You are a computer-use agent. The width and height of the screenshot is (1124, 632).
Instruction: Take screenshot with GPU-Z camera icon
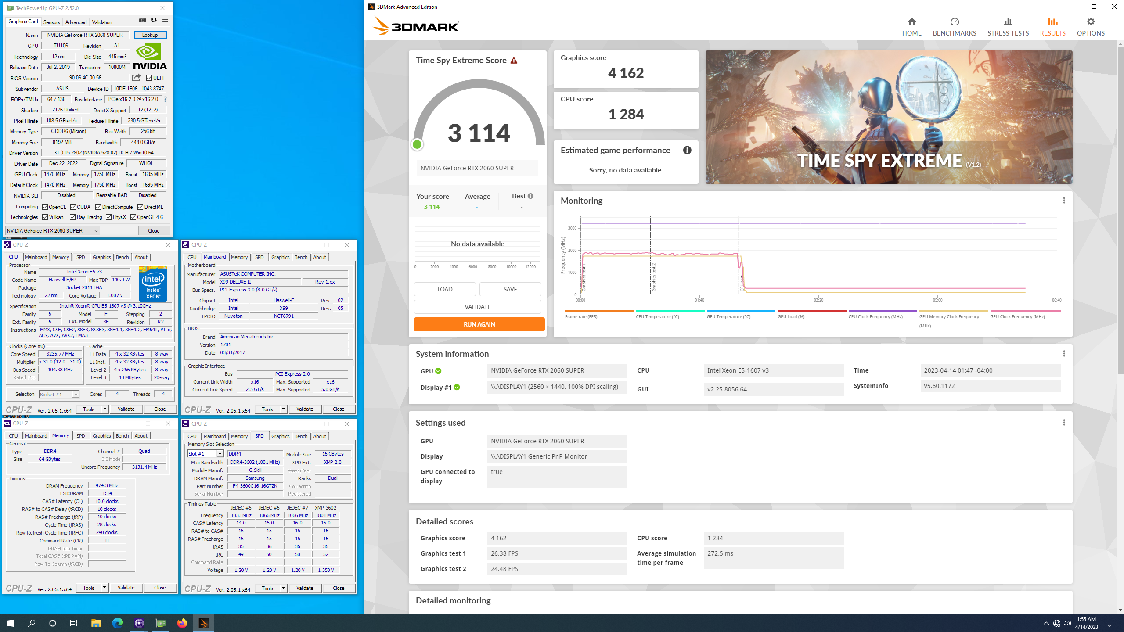(x=143, y=20)
